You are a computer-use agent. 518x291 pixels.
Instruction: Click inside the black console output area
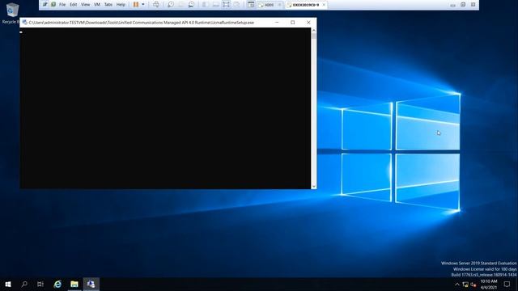165,108
